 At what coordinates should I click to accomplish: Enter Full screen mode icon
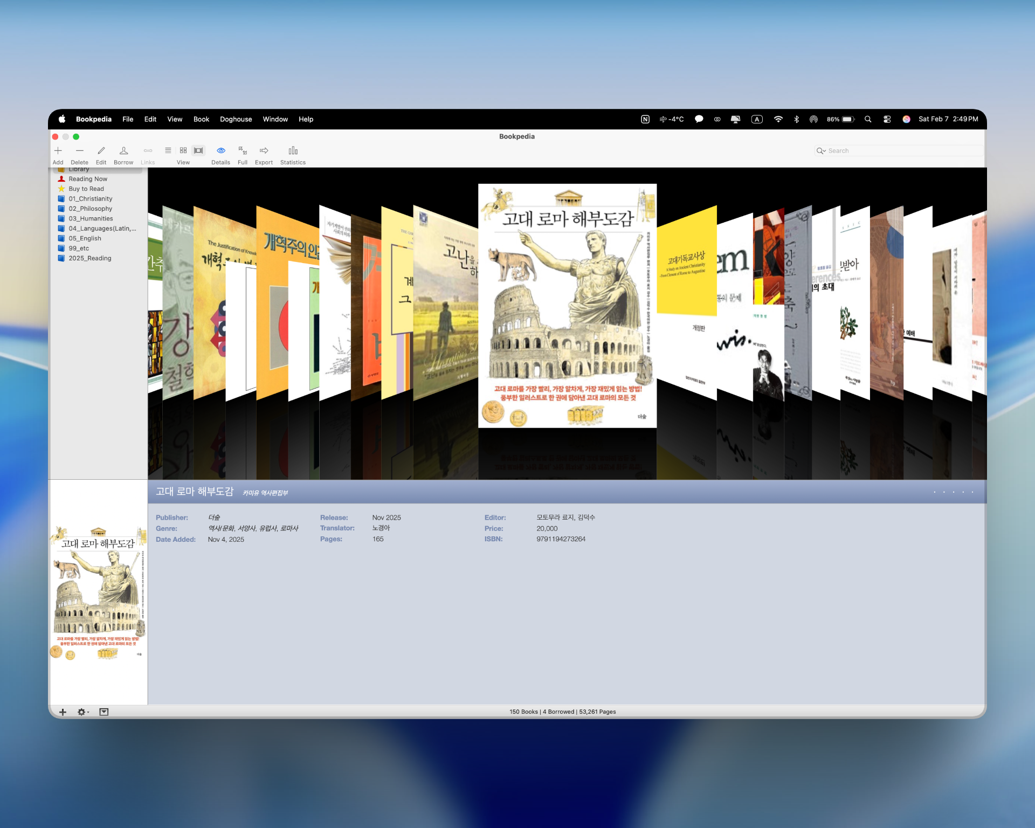(243, 151)
